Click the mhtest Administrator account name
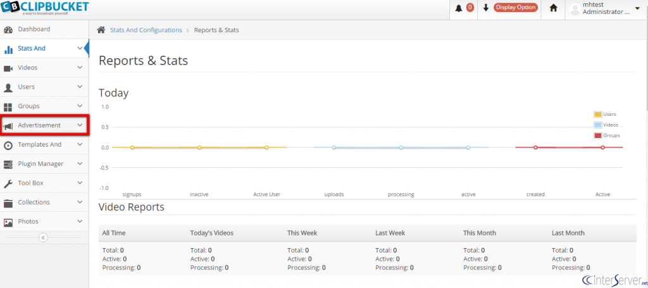Image resolution: width=648 pixels, height=288 pixels. pyautogui.click(x=606, y=8)
